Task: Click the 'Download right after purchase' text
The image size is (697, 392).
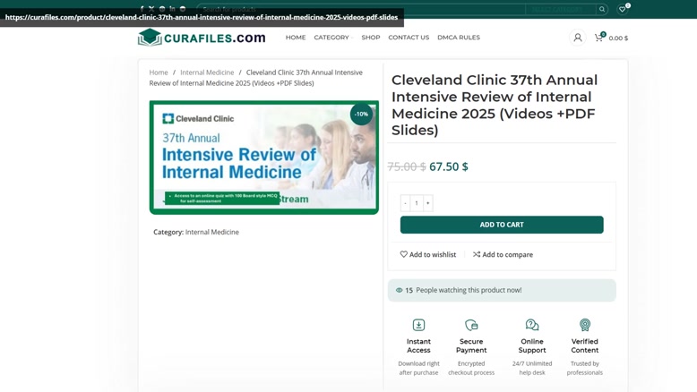Action: click(418, 368)
